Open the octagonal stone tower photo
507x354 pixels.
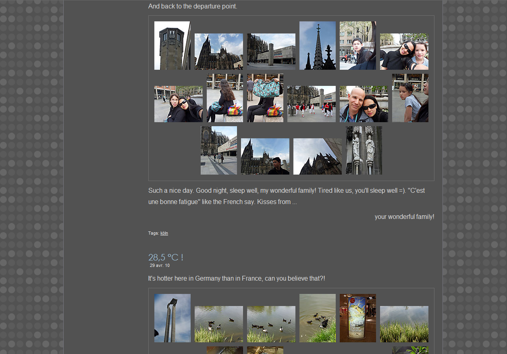[172, 46]
